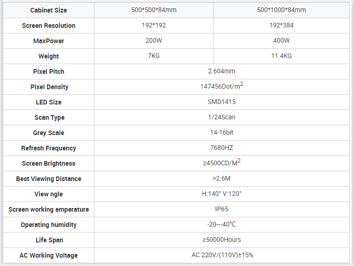Select the Best Viewing Distance label
Screen dimensions: 354x266
49,179
